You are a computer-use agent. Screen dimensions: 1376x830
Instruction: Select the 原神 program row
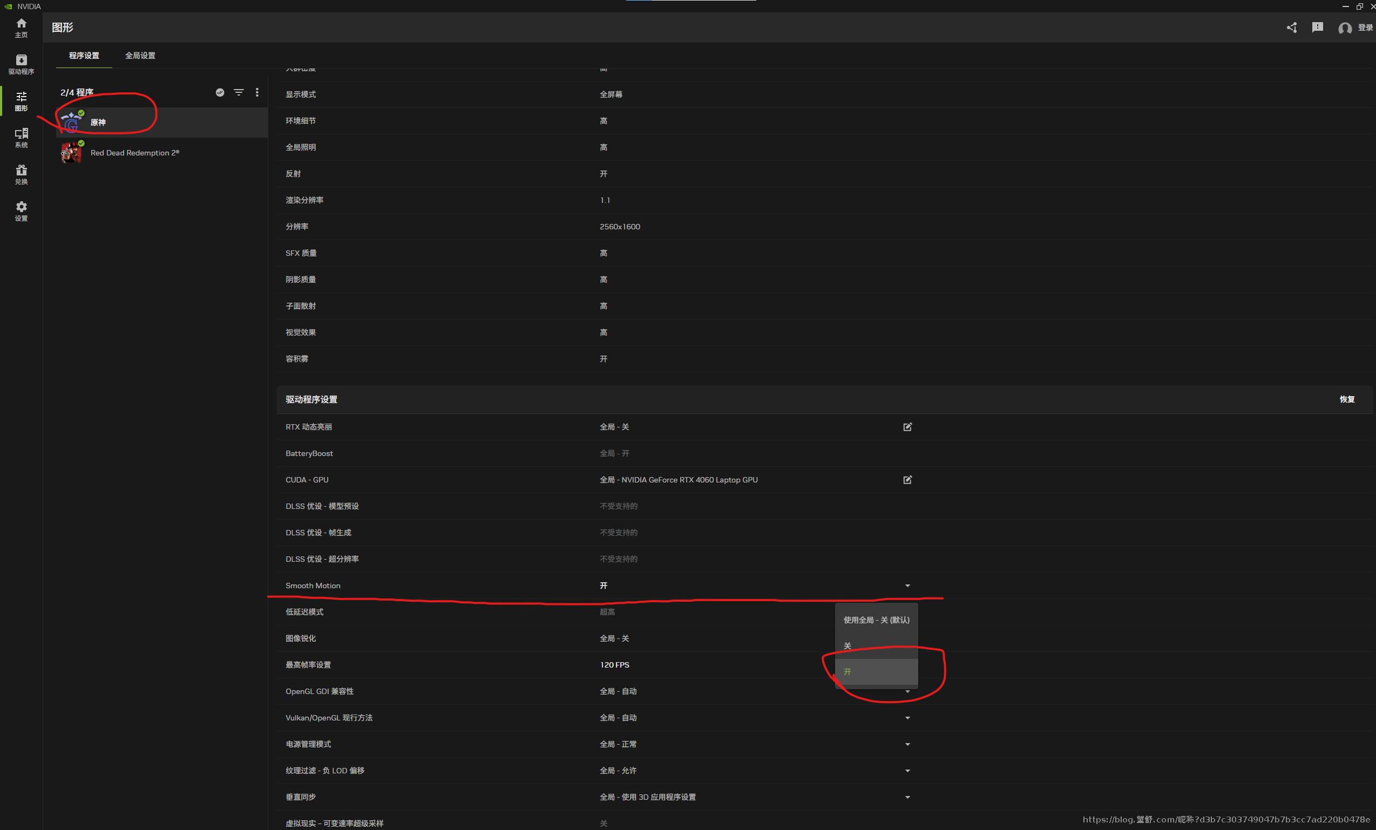click(162, 123)
